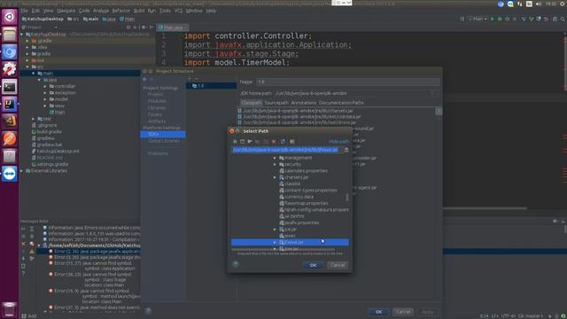Collapse the /home/softish error group node
The image size is (567, 319).
click(x=39, y=245)
